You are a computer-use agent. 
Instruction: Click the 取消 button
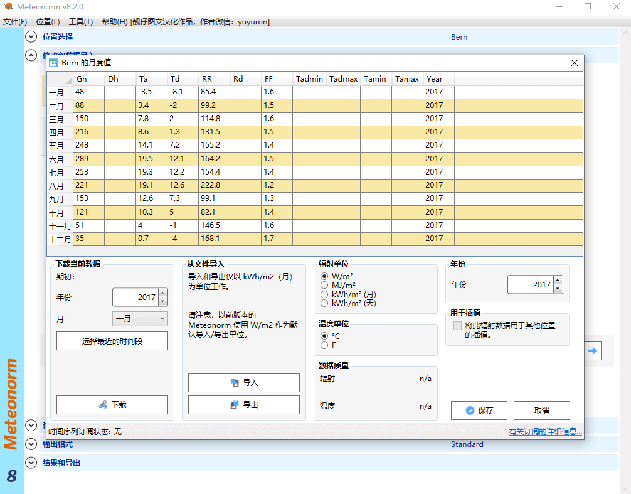coord(542,411)
